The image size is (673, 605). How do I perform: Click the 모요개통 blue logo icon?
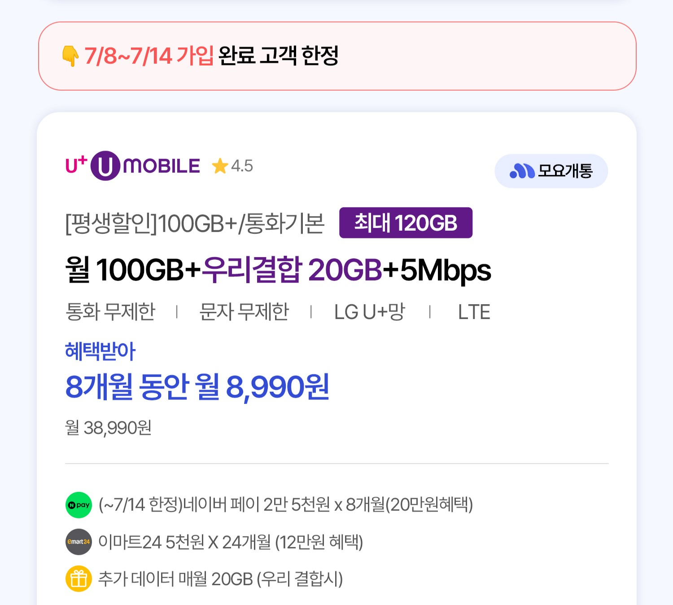pyautogui.click(x=522, y=171)
